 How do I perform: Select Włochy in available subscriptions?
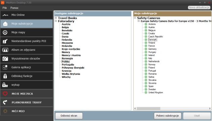pos(66,77)
